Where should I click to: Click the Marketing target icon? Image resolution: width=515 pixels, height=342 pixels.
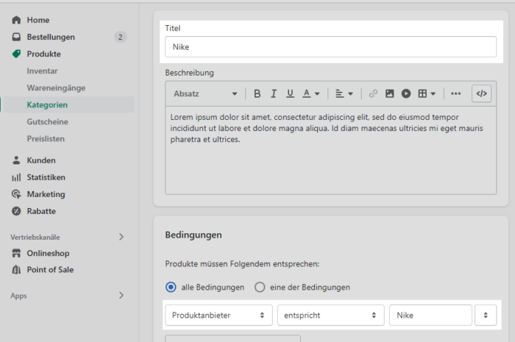point(16,194)
